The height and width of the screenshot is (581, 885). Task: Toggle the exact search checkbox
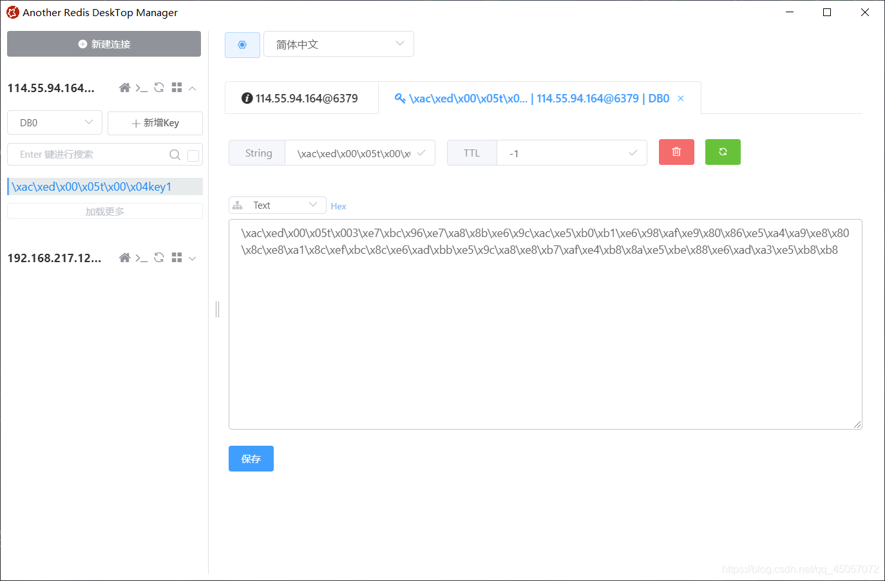click(x=193, y=155)
